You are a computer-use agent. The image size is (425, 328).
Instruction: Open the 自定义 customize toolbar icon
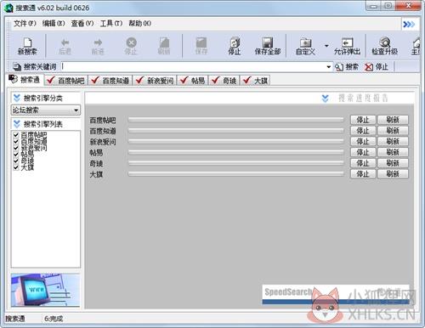tap(305, 42)
